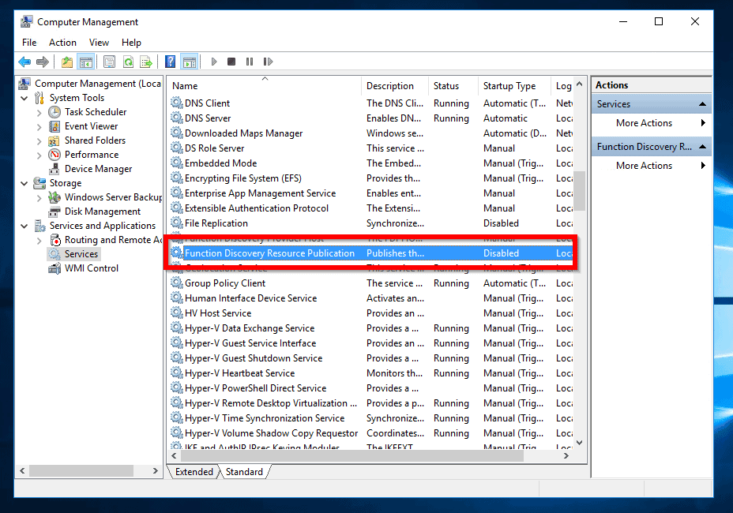Viewport: 733px width, 513px height.
Task: Click the blue Help question mark icon
Action: pyautogui.click(x=171, y=62)
